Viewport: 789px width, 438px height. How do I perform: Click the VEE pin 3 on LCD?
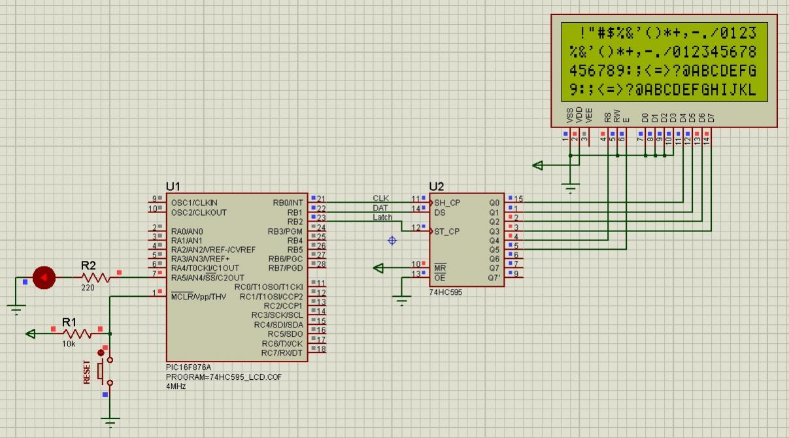584,139
